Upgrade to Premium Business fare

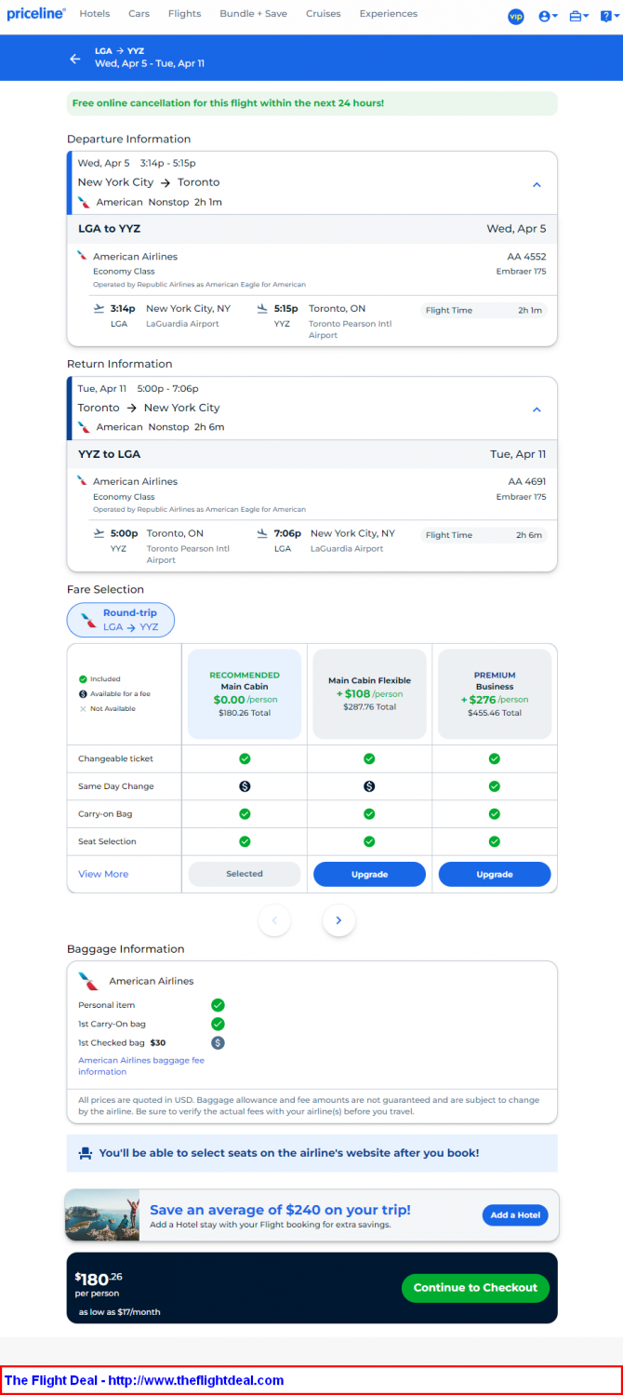coord(494,874)
